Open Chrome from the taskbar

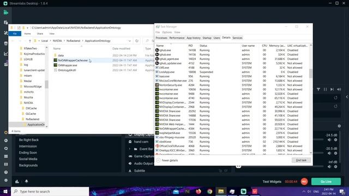click(x=209, y=191)
